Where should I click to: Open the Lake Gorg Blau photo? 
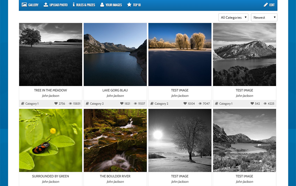pyautogui.click(x=115, y=55)
